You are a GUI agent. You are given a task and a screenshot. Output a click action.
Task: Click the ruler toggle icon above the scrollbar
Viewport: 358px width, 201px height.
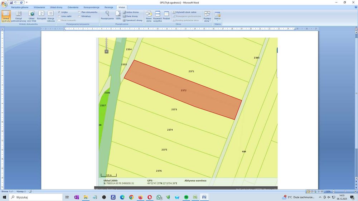(x=356, y=29)
